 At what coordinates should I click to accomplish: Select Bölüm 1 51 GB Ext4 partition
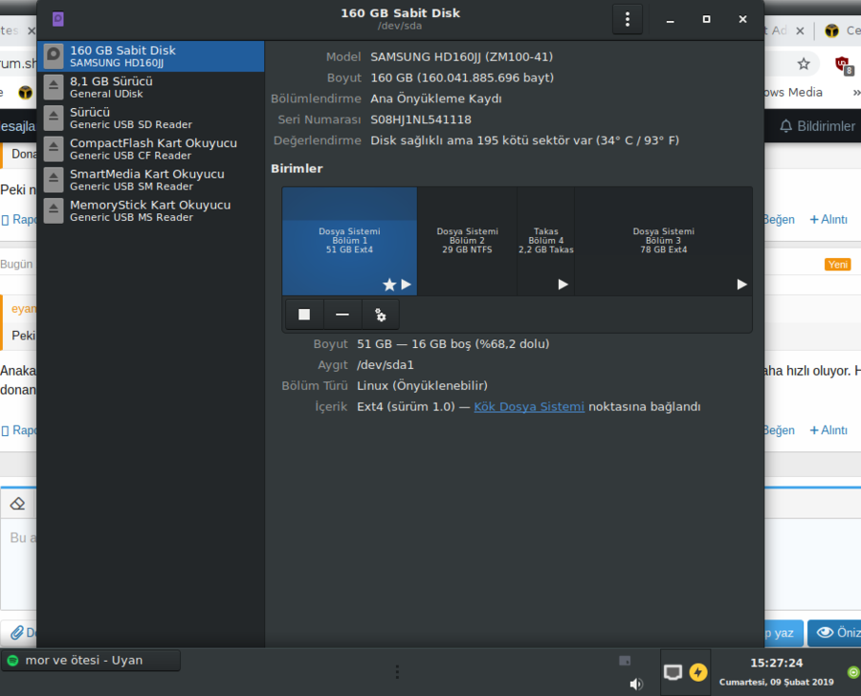click(350, 241)
